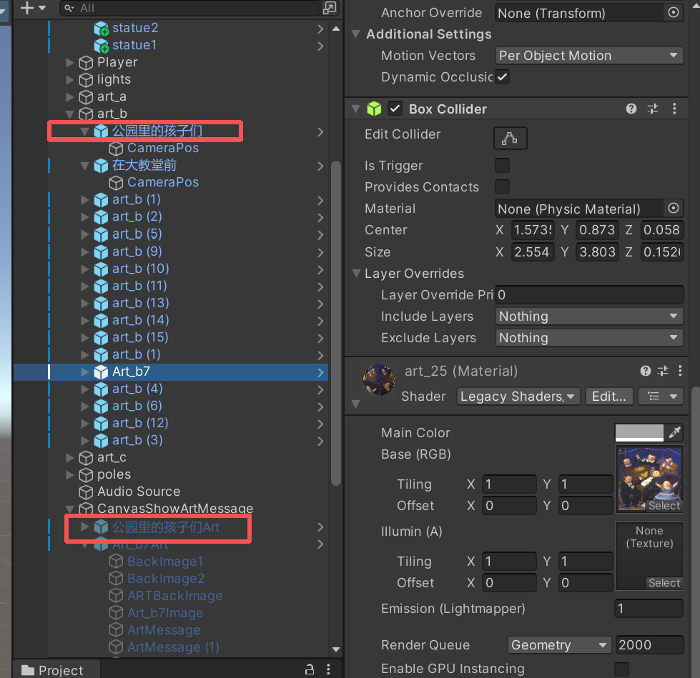
Task: Open prefab arrow for art_b (10)
Action: [320, 269]
